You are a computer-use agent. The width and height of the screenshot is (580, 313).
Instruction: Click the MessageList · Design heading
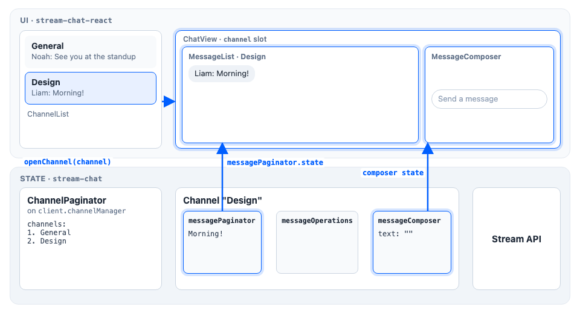pyautogui.click(x=227, y=57)
